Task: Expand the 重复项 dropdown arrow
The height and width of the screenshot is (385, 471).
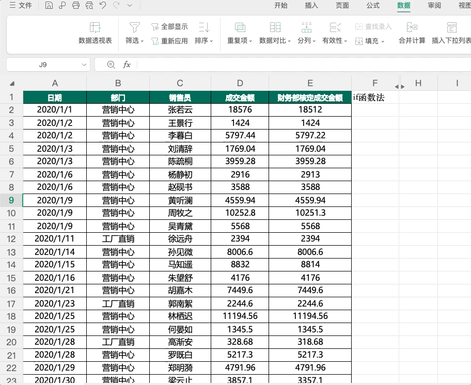Action: tap(250, 41)
